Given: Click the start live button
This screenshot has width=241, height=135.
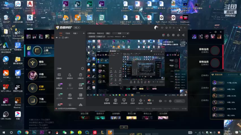Looking at the screenshot, I should pos(179,101).
